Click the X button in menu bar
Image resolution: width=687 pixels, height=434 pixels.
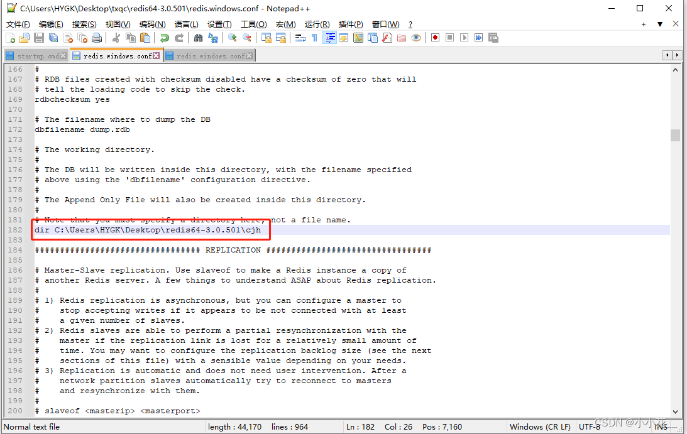pos(676,24)
